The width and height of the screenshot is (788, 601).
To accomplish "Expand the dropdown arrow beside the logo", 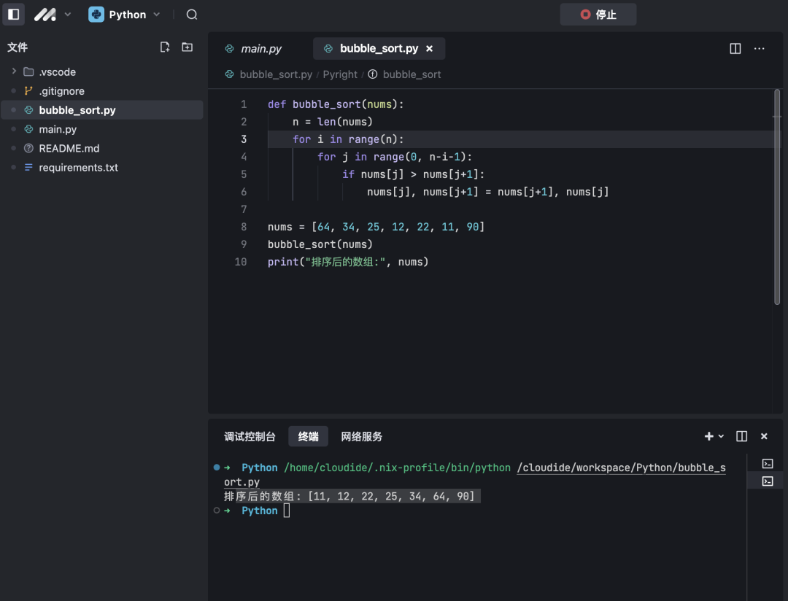I will click(x=67, y=15).
